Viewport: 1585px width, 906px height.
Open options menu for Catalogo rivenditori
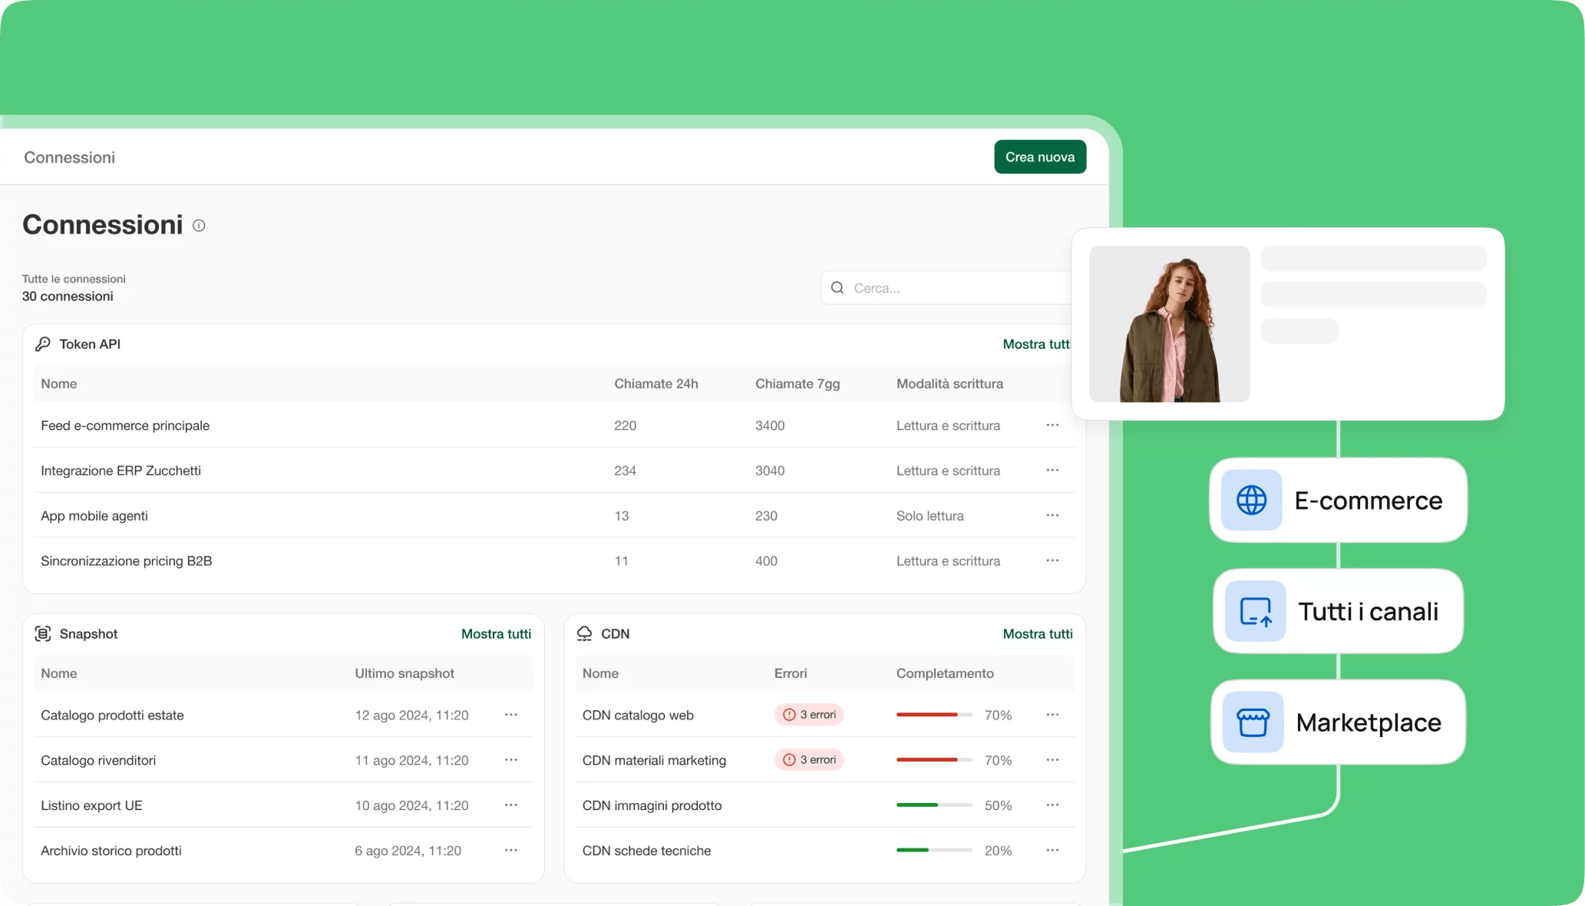click(x=511, y=760)
